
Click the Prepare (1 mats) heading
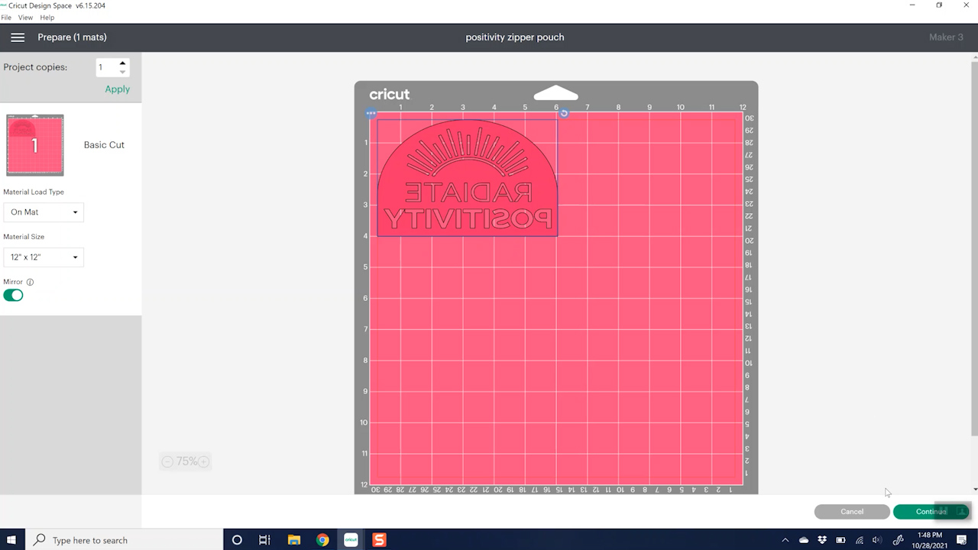72,37
